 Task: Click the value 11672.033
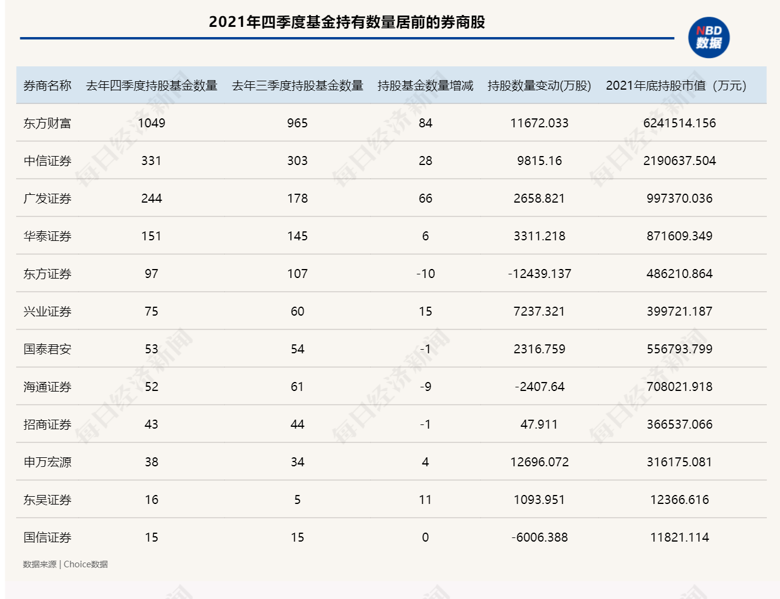tap(539, 123)
